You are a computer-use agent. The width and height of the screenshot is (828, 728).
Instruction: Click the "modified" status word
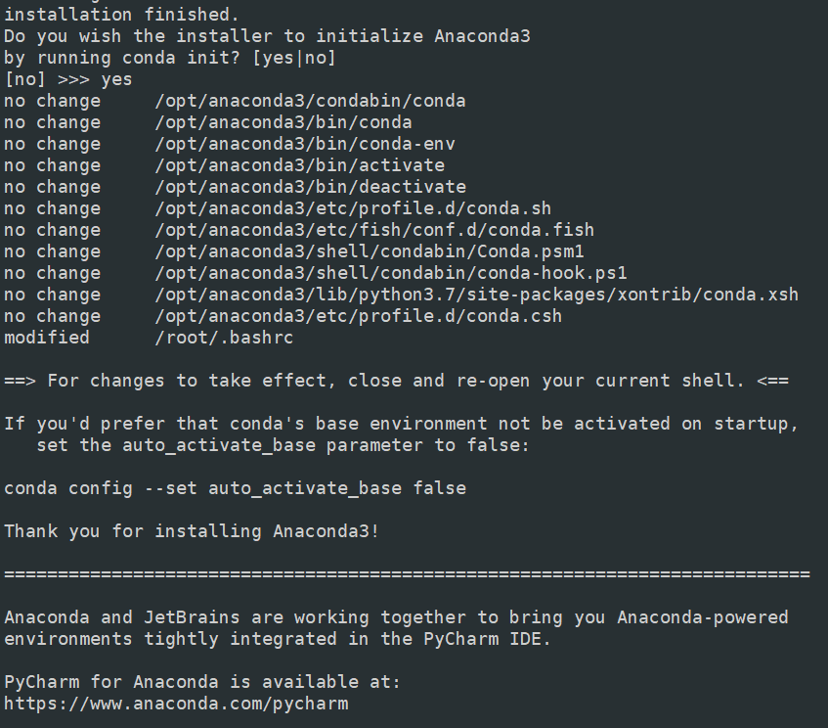click(x=47, y=338)
